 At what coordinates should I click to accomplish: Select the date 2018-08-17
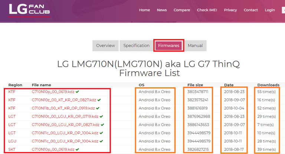[x=234, y=150]
